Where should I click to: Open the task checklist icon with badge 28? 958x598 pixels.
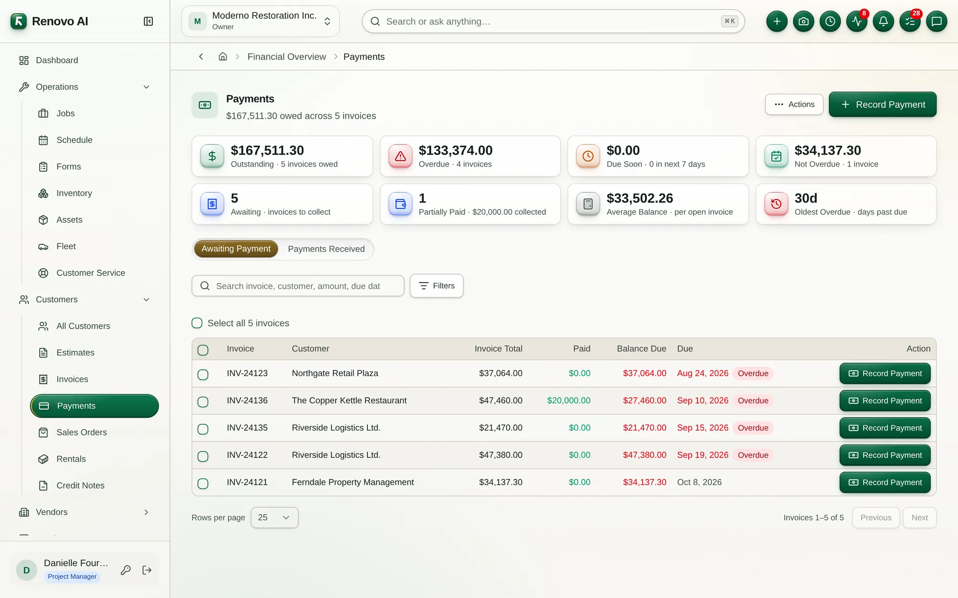pyautogui.click(x=910, y=22)
